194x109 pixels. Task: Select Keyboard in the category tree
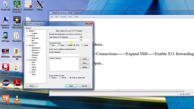[35, 38]
